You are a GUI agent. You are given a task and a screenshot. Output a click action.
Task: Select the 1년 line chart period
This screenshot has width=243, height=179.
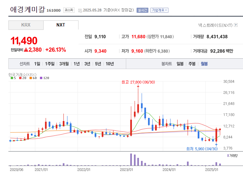(x=77, y=64)
